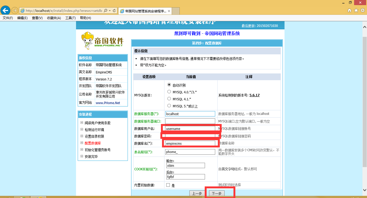The width and height of the screenshot is (367, 198).
Task: Click the Version 7.2 text
Action: point(104,79)
